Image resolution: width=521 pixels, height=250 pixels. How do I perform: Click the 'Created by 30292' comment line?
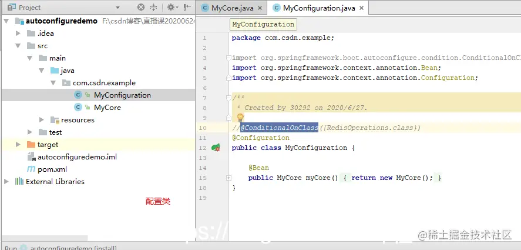301,108
